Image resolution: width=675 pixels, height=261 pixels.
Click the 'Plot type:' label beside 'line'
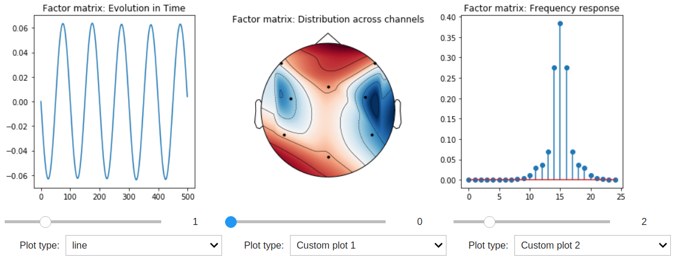point(40,245)
